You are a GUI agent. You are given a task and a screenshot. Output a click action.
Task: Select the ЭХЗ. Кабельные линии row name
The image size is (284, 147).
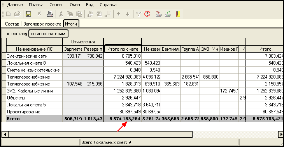point(30,91)
